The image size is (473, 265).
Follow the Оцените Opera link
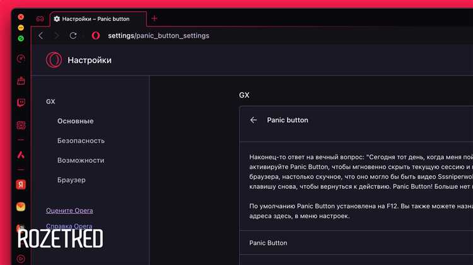pos(69,210)
